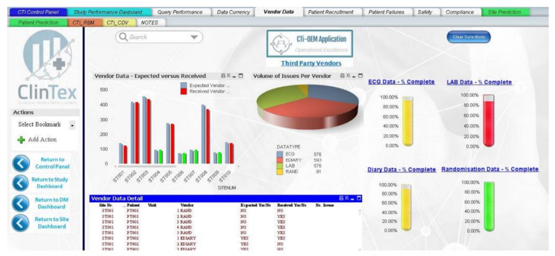Go to the CTi_RBM tab
This screenshot has height=256, width=555.
tap(83, 23)
